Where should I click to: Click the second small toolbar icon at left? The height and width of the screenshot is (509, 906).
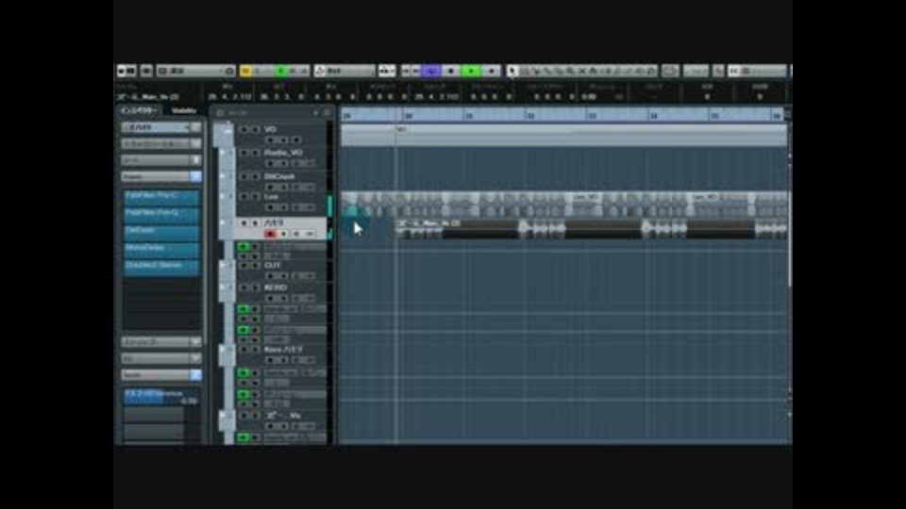pos(146,71)
